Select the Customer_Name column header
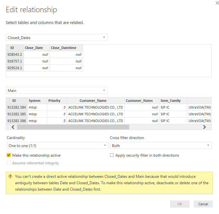 coord(96,101)
